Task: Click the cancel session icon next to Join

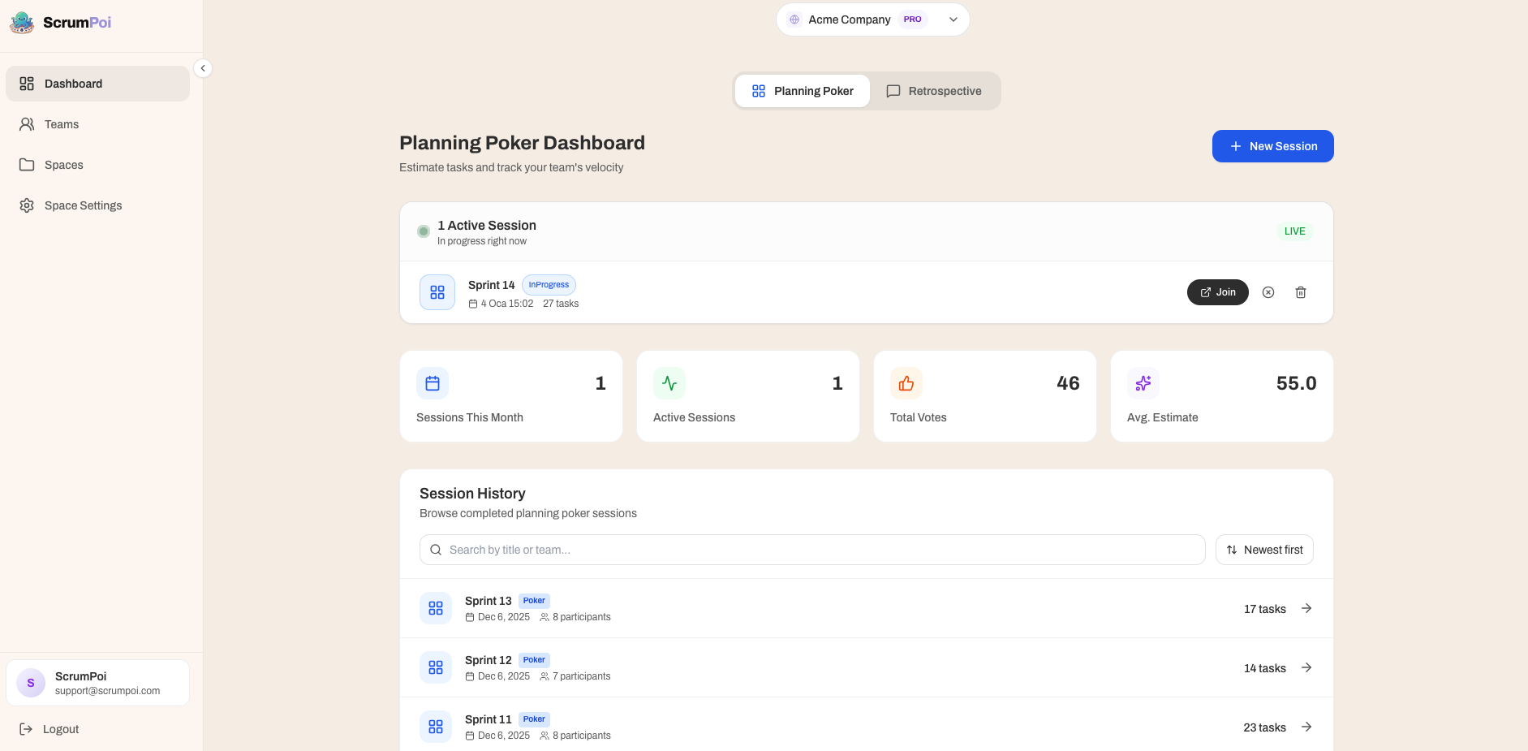Action: pos(1268,291)
